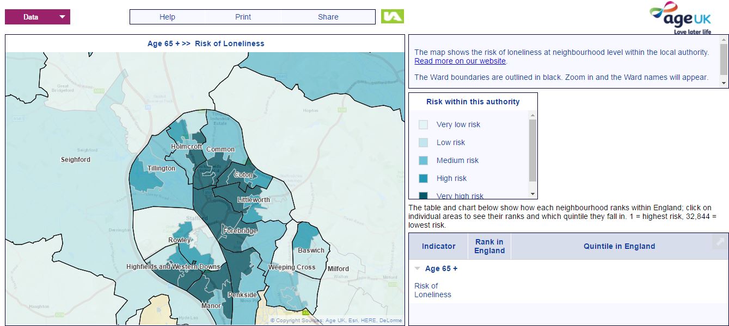Select the High risk legend swatch
Viewport: 729px width, 326px height.
(x=423, y=178)
